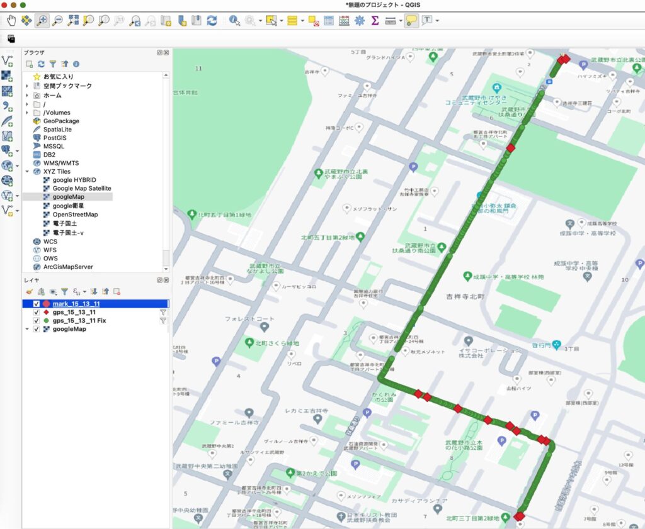Open Statistical Summary sigma icon
The height and width of the screenshot is (529, 645).
(375, 20)
